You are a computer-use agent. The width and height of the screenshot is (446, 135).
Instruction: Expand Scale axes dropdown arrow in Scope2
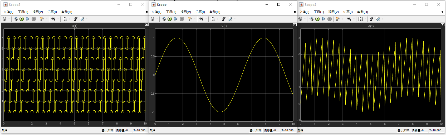point(70,19)
